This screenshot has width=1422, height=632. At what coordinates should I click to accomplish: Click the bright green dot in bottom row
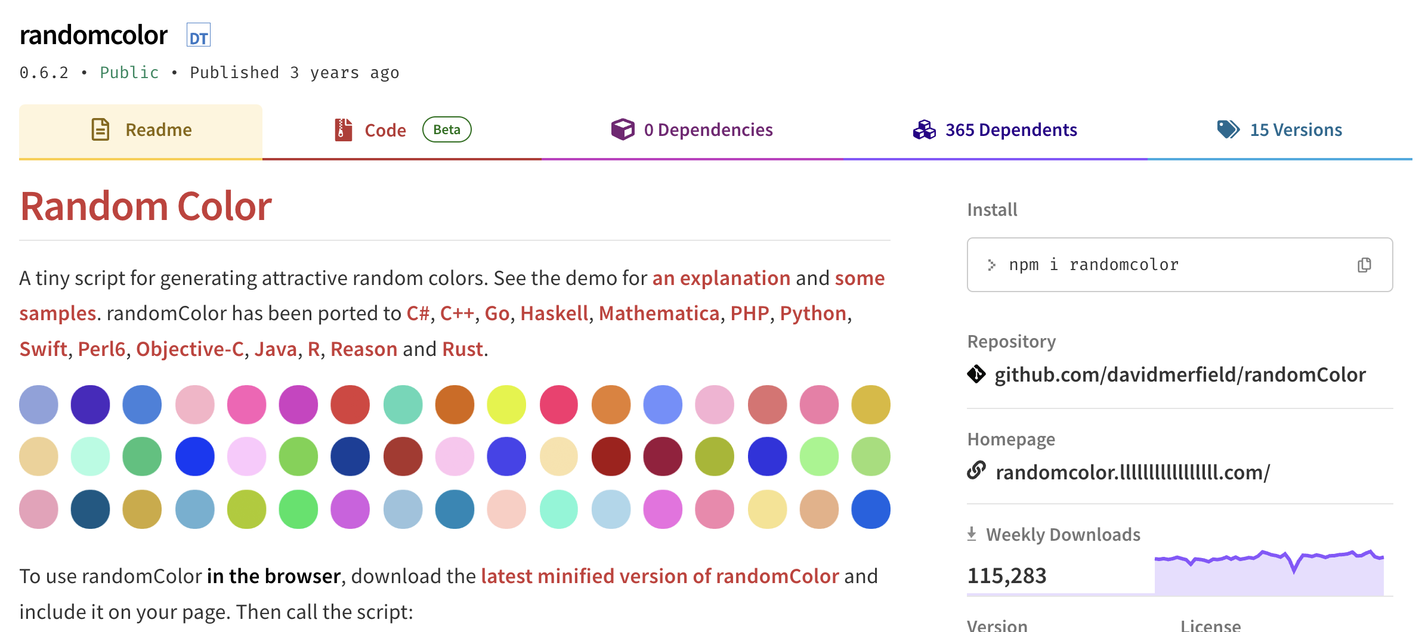click(x=298, y=509)
